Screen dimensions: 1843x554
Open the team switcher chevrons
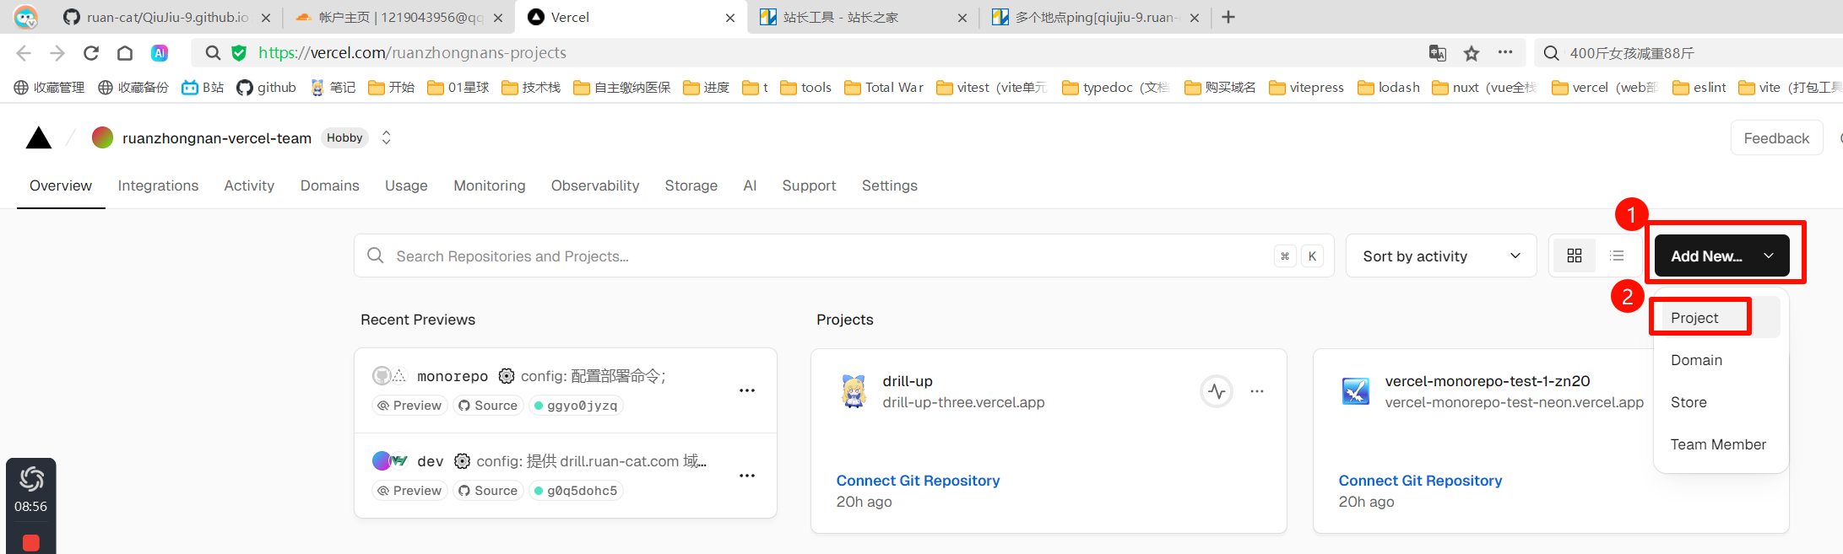coord(386,137)
